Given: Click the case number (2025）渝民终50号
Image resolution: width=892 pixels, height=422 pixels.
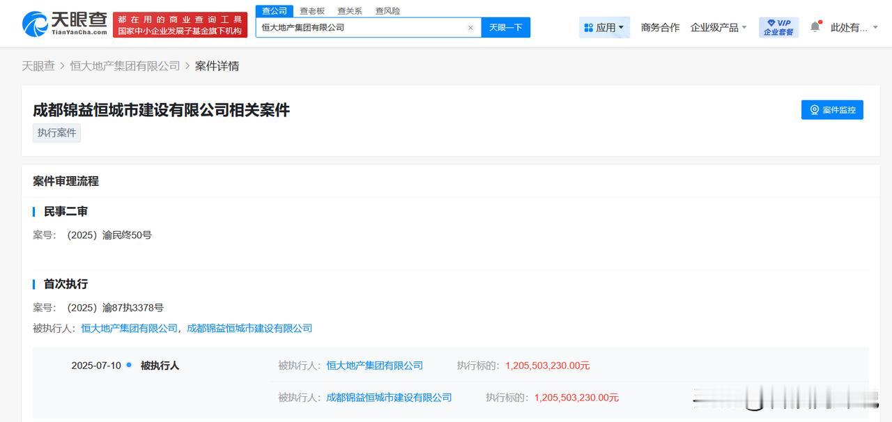Looking at the screenshot, I should click(109, 235).
